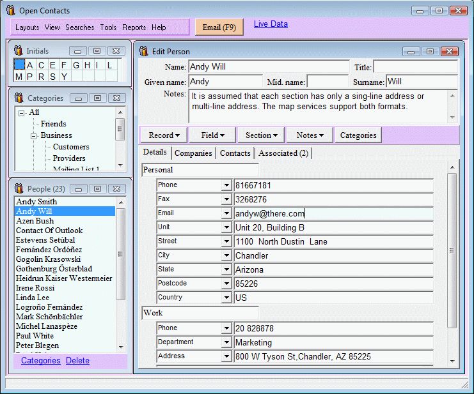Select the Details tab
The height and width of the screenshot is (394, 474).
(x=155, y=152)
